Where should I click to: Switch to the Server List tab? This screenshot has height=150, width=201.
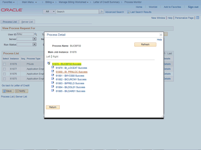pos(27,22)
